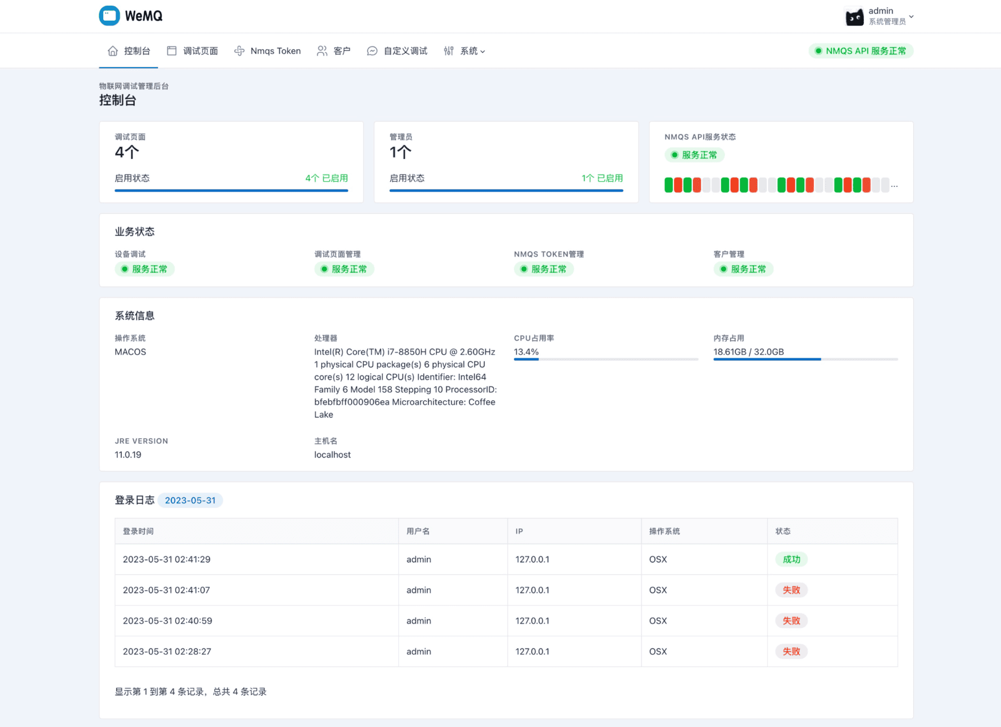The width and height of the screenshot is (1001, 727).
Task: Expand the 系统 dropdown menu
Action: point(482,51)
